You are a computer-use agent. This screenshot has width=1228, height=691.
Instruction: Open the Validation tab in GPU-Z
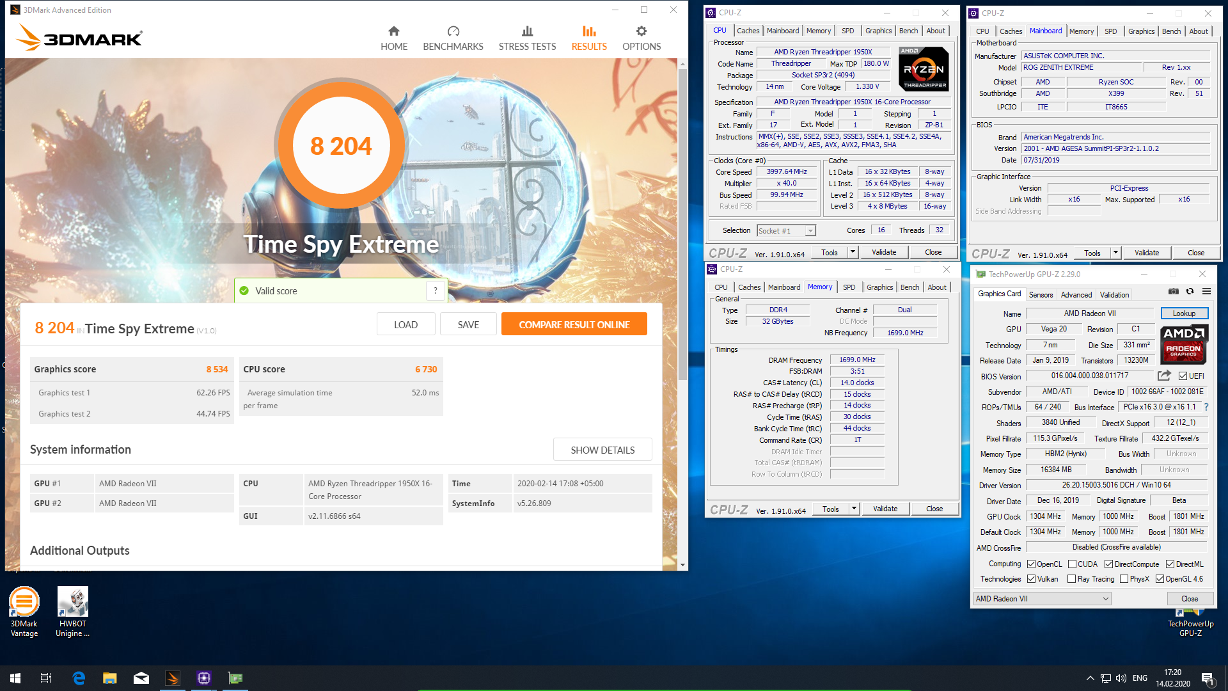[1114, 295]
